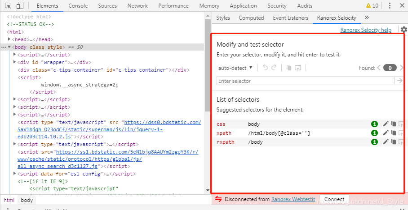The height and width of the screenshot is (210, 408).
Task: Click the Connect button
Action: coord(334,199)
